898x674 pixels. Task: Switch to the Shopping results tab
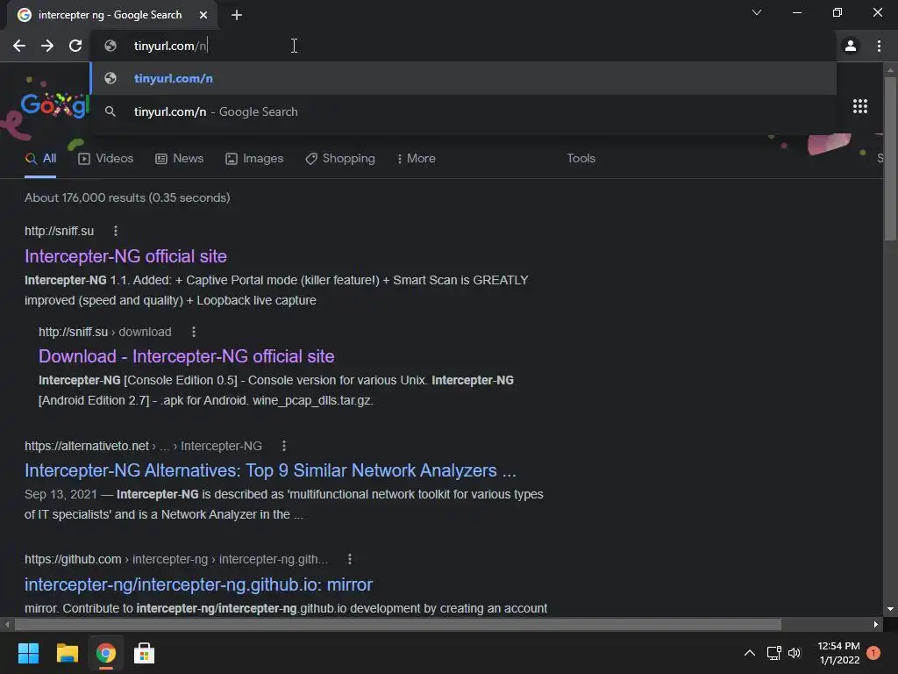tap(340, 159)
